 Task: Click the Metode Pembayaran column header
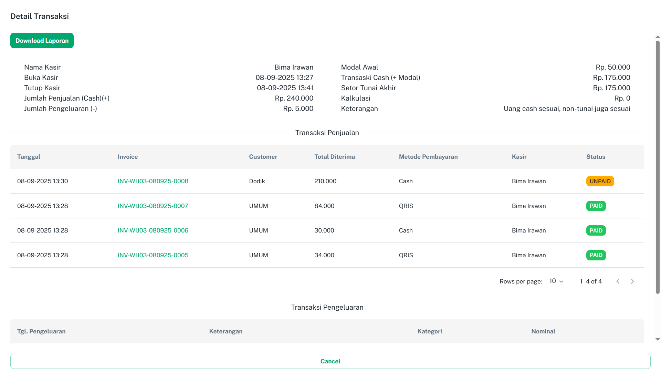[428, 157]
